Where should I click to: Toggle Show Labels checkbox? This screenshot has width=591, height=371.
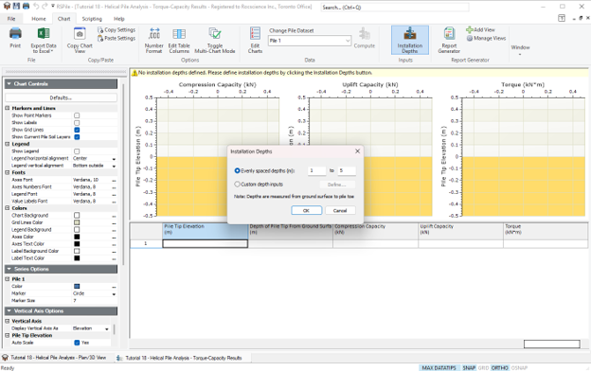coord(77,123)
